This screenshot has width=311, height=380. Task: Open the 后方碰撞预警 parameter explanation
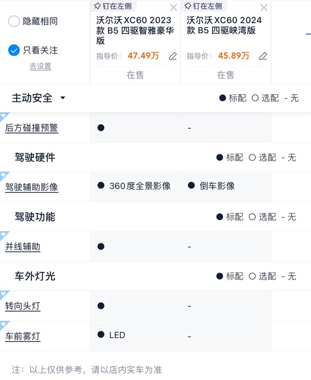(32, 128)
